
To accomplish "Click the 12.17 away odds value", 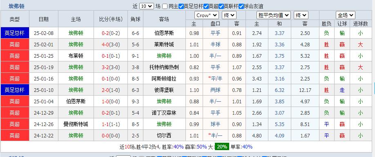I will pos(305,90).
